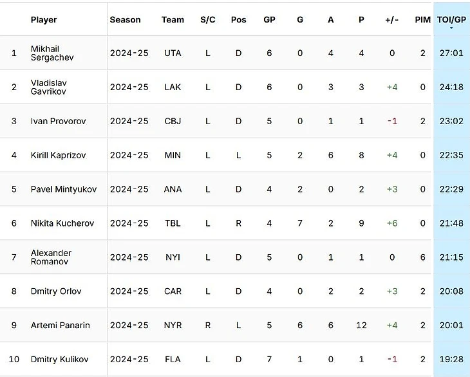Open Kirill Kaprizov player page
The image size is (470, 377).
[58, 155]
